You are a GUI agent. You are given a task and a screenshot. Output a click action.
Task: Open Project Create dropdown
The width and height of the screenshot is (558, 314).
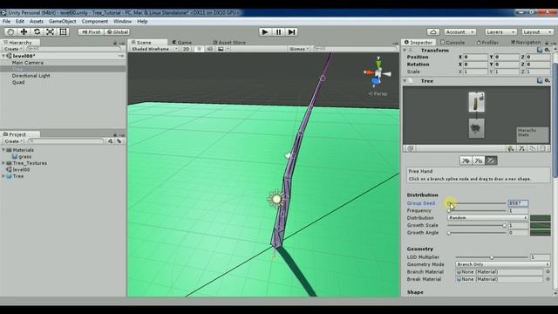point(13,141)
